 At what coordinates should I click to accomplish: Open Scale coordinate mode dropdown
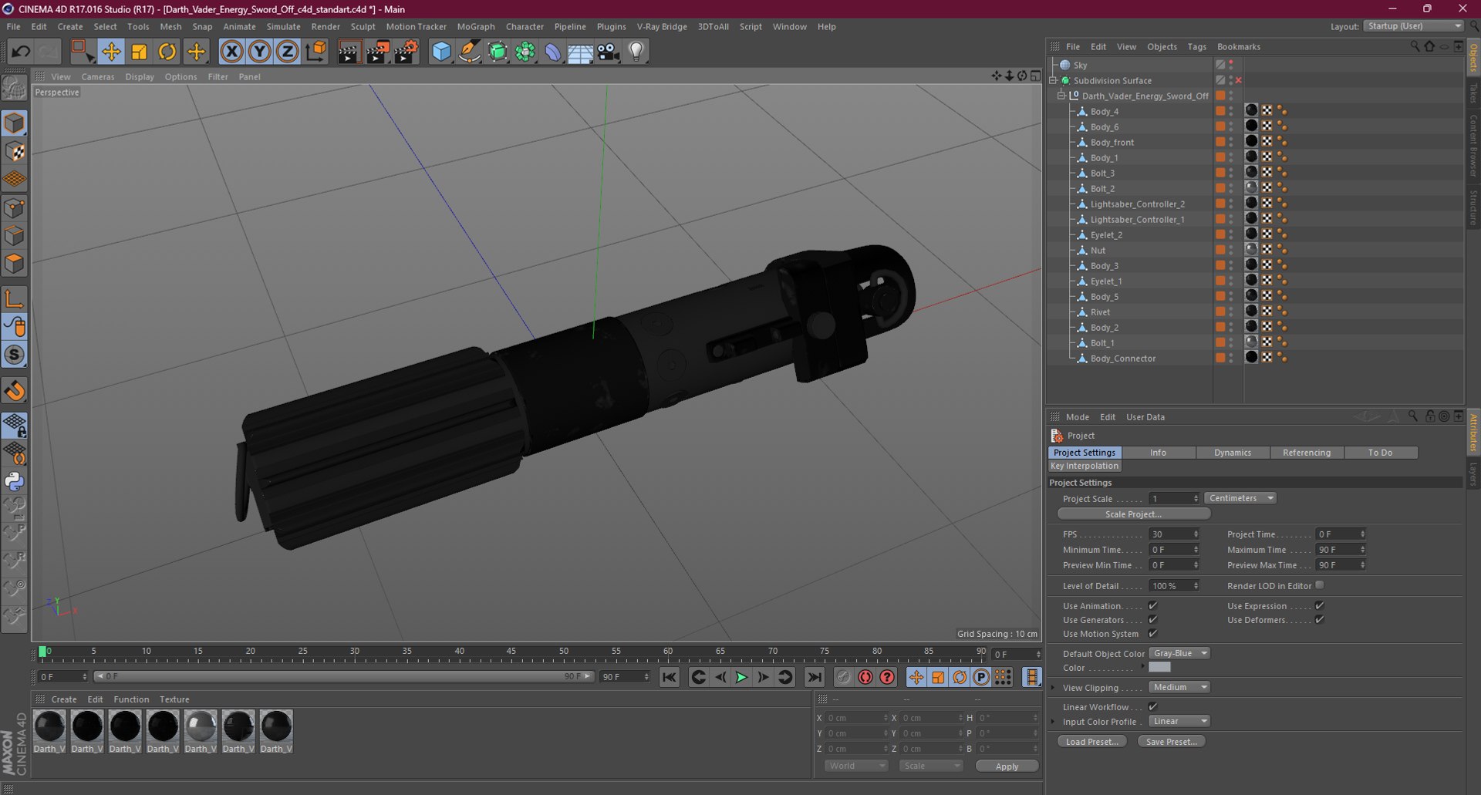(931, 766)
